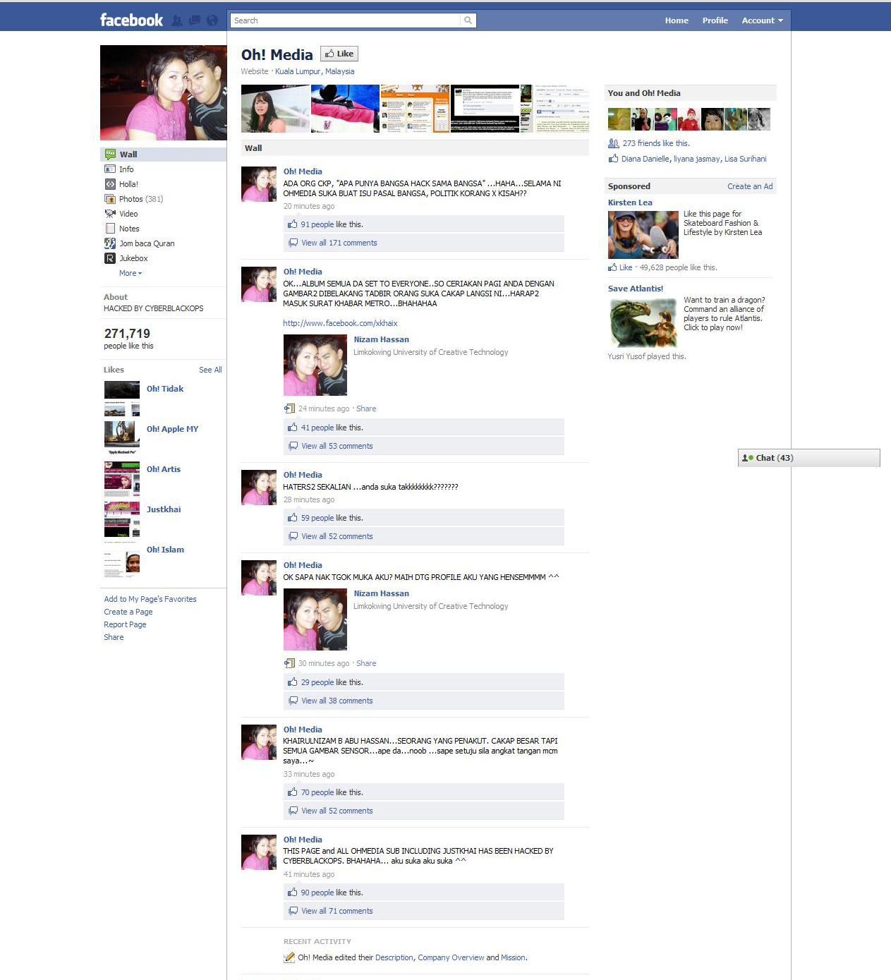
Task: Open Diana Danielle's profile link
Action: (x=645, y=159)
